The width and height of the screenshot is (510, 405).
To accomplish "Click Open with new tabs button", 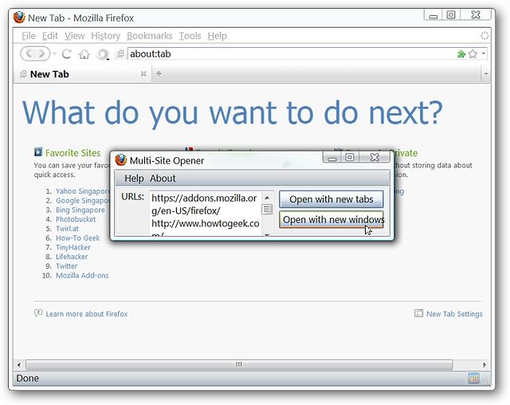I will [x=331, y=199].
